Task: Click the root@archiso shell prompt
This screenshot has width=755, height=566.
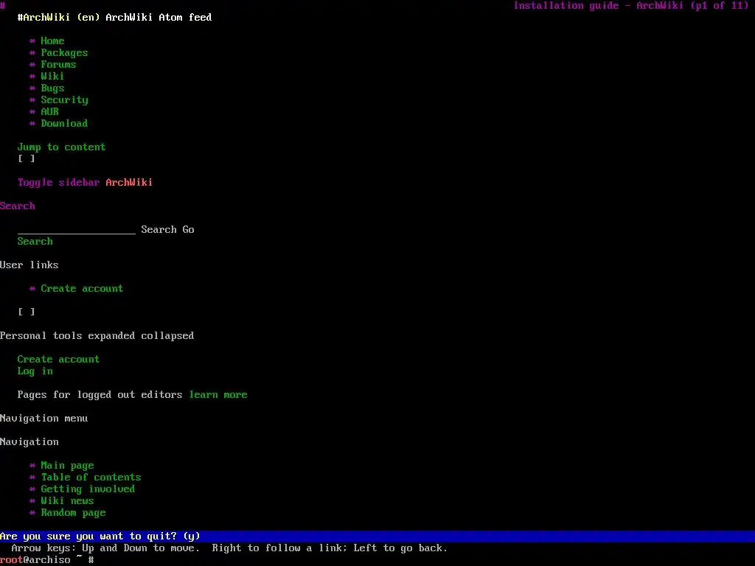Action: coord(46,560)
